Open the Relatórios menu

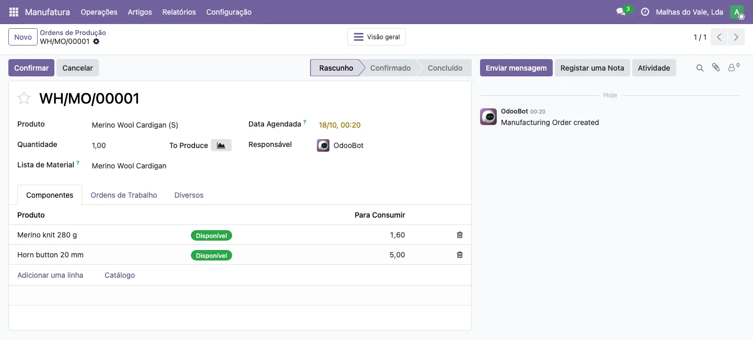pyautogui.click(x=179, y=12)
